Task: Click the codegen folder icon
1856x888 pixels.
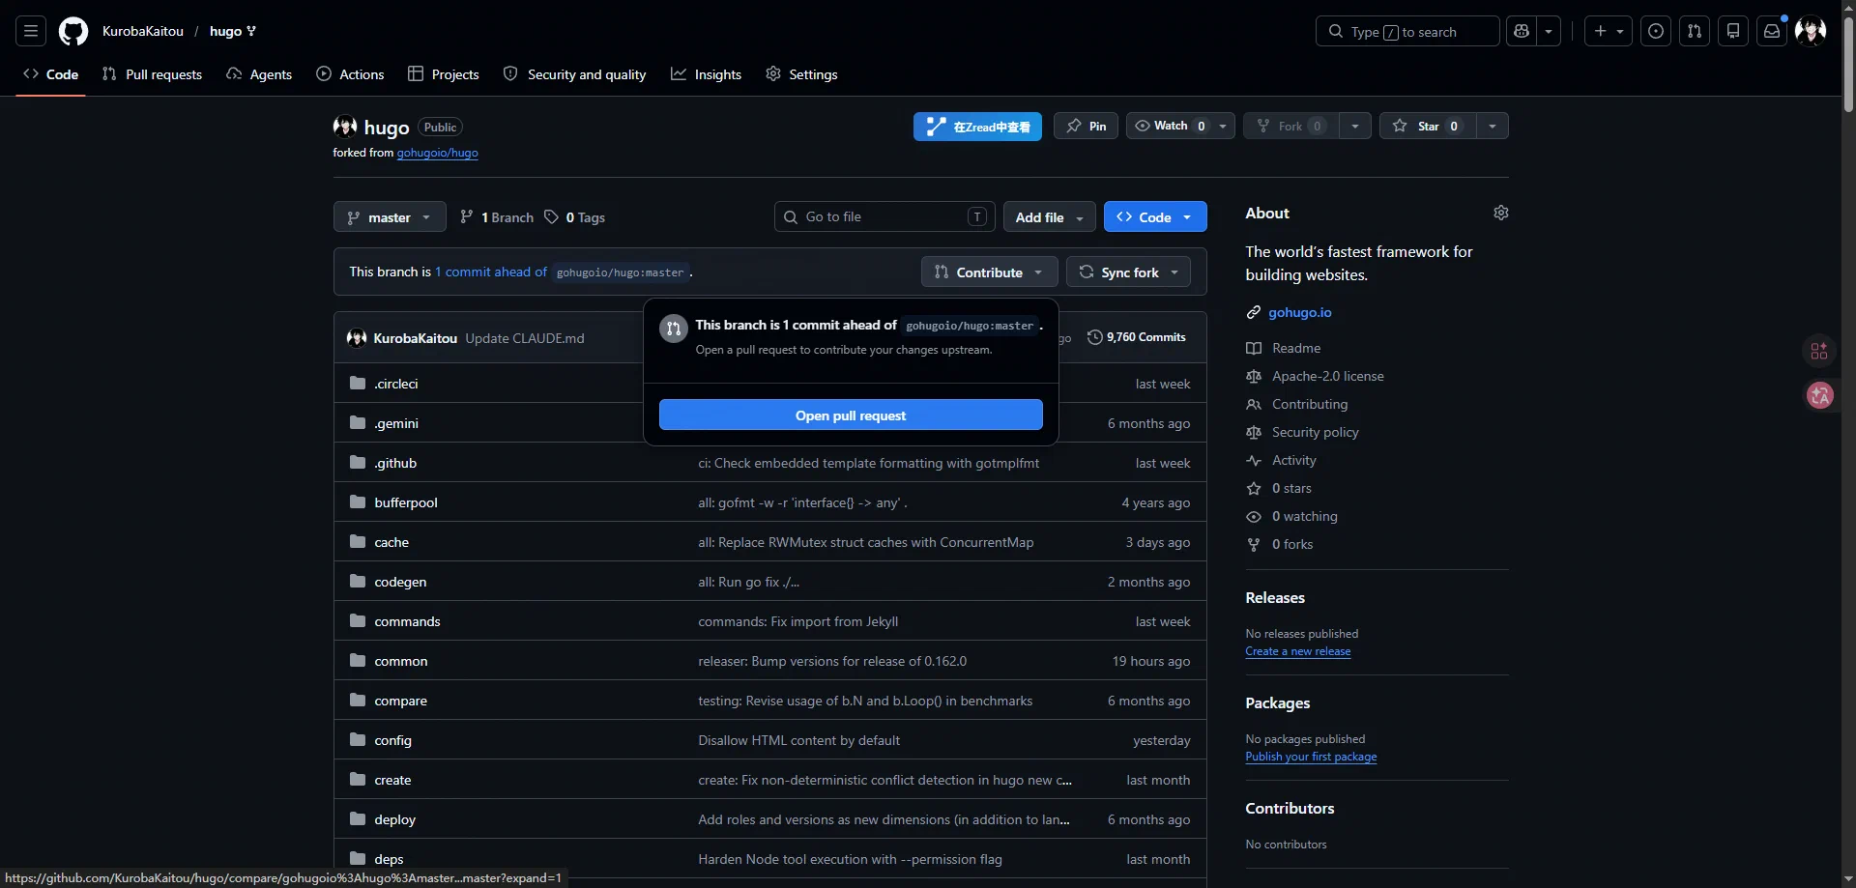Action: (x=358, y=582)
